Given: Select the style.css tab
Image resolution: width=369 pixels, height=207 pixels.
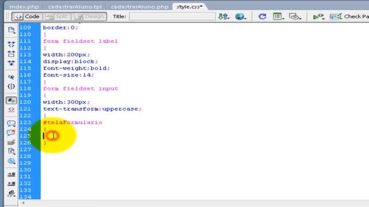Looking at the screenshot, I should click(190, 7).
